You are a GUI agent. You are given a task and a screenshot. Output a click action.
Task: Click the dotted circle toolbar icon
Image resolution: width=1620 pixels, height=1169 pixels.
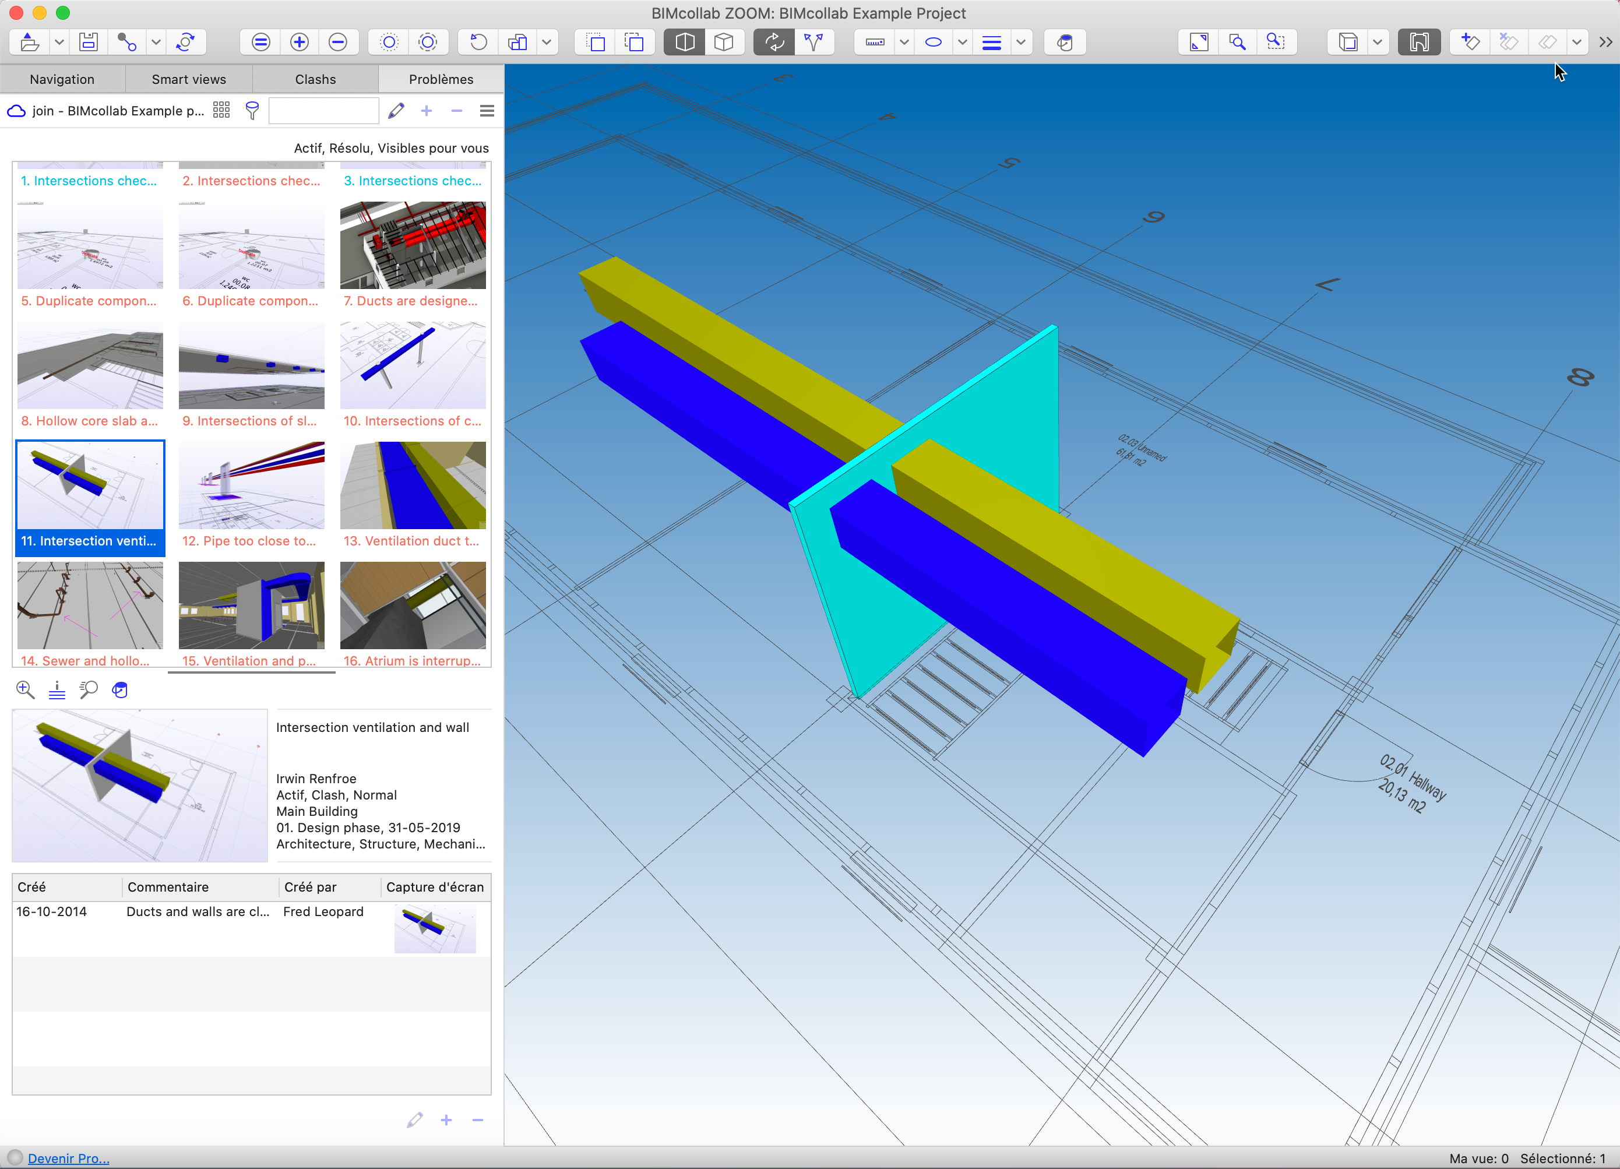(389, 42)
